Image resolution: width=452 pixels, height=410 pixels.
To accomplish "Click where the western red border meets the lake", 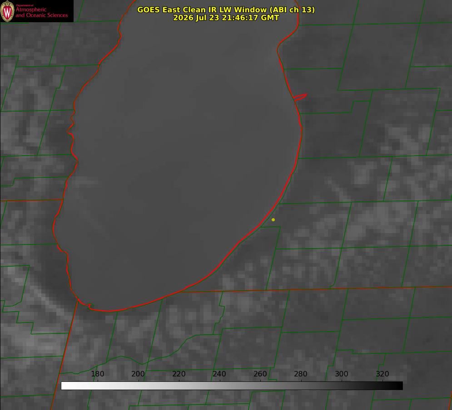I will pos(63,200).
